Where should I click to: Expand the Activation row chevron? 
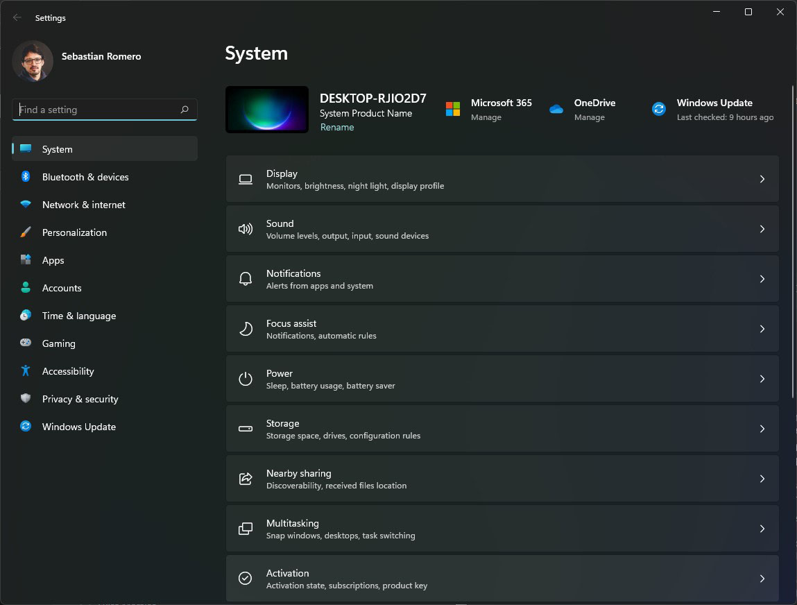(x=762, y=578)
